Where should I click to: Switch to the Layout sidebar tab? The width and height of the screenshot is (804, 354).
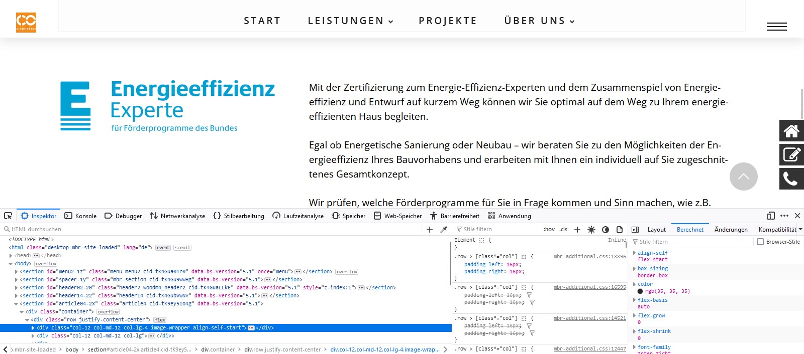656,229
